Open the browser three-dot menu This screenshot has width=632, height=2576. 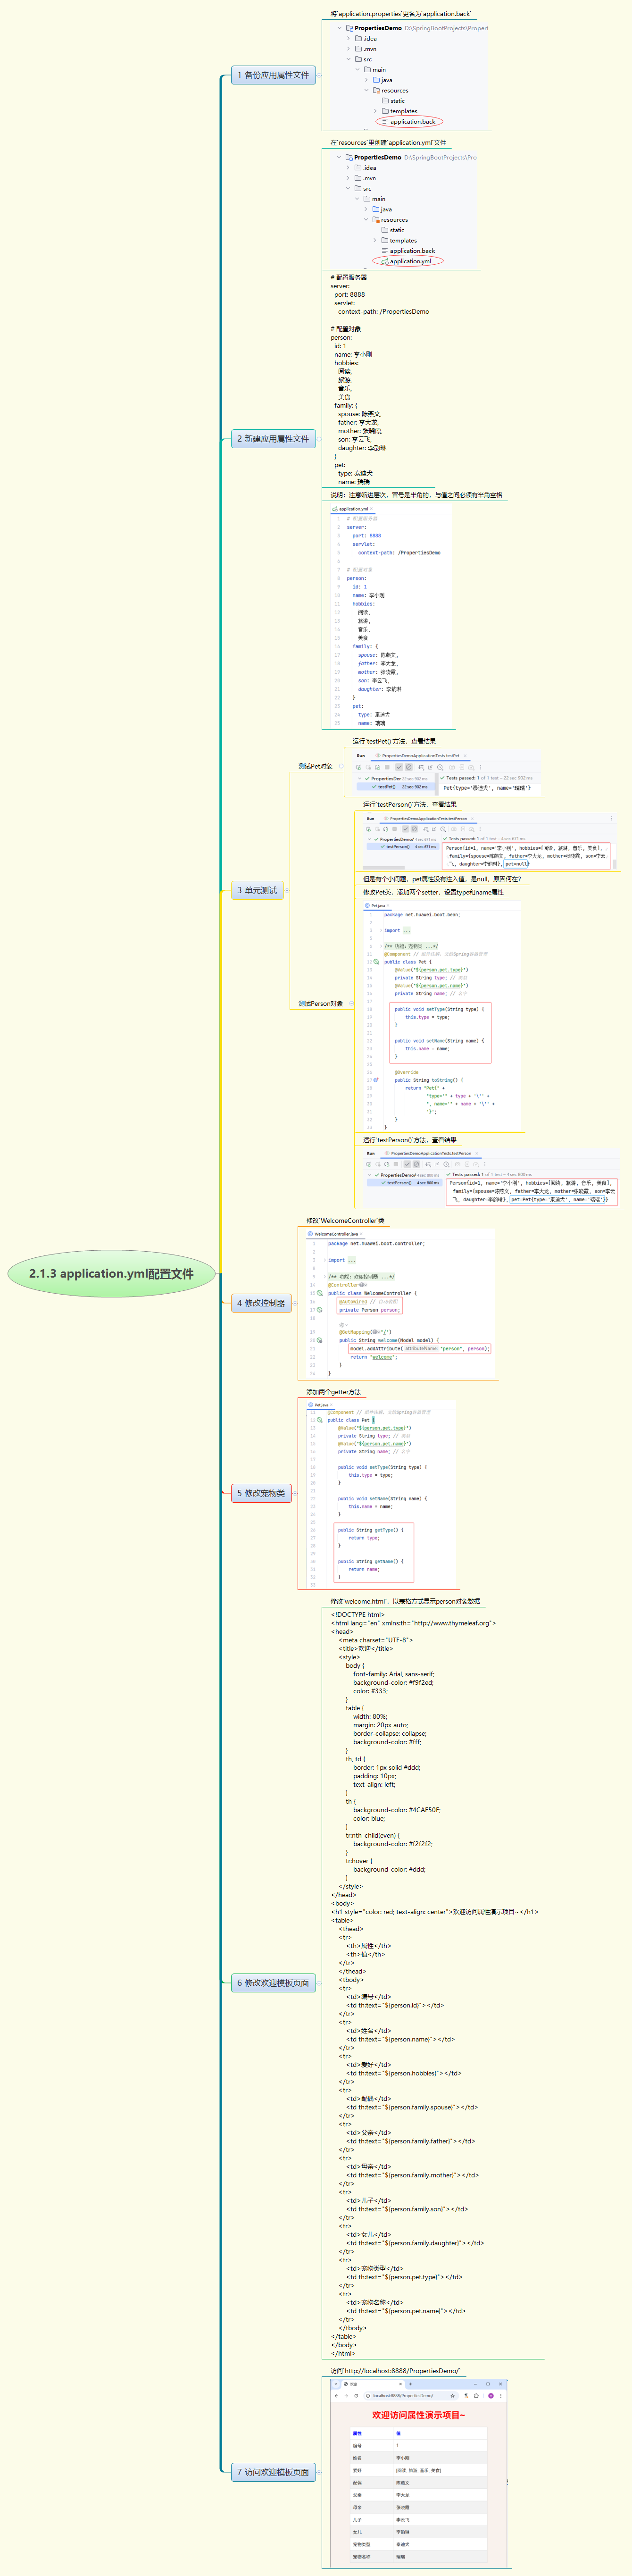coord(501,2396)
